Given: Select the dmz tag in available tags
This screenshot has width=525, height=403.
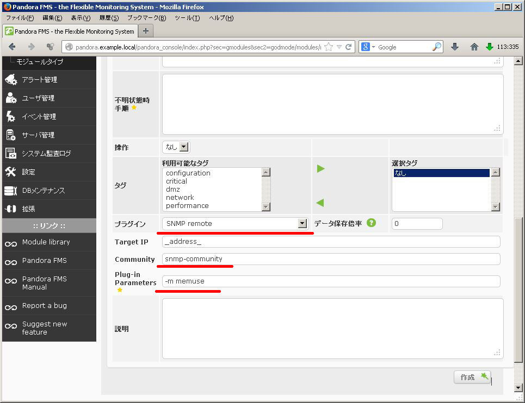Looking at the screenshot, I should pyautogui.click(x=173, y=189).
